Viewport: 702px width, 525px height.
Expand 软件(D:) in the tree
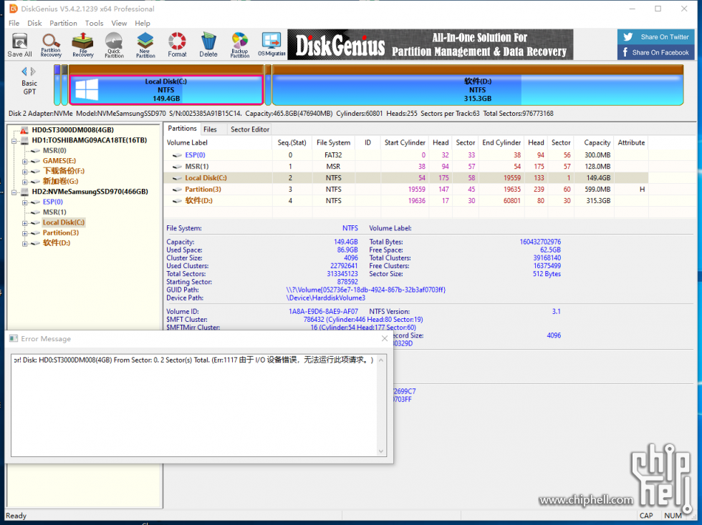click(25, 244)
